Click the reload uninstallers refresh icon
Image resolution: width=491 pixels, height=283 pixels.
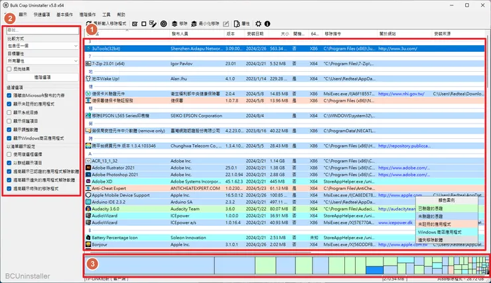pos(89,24)
